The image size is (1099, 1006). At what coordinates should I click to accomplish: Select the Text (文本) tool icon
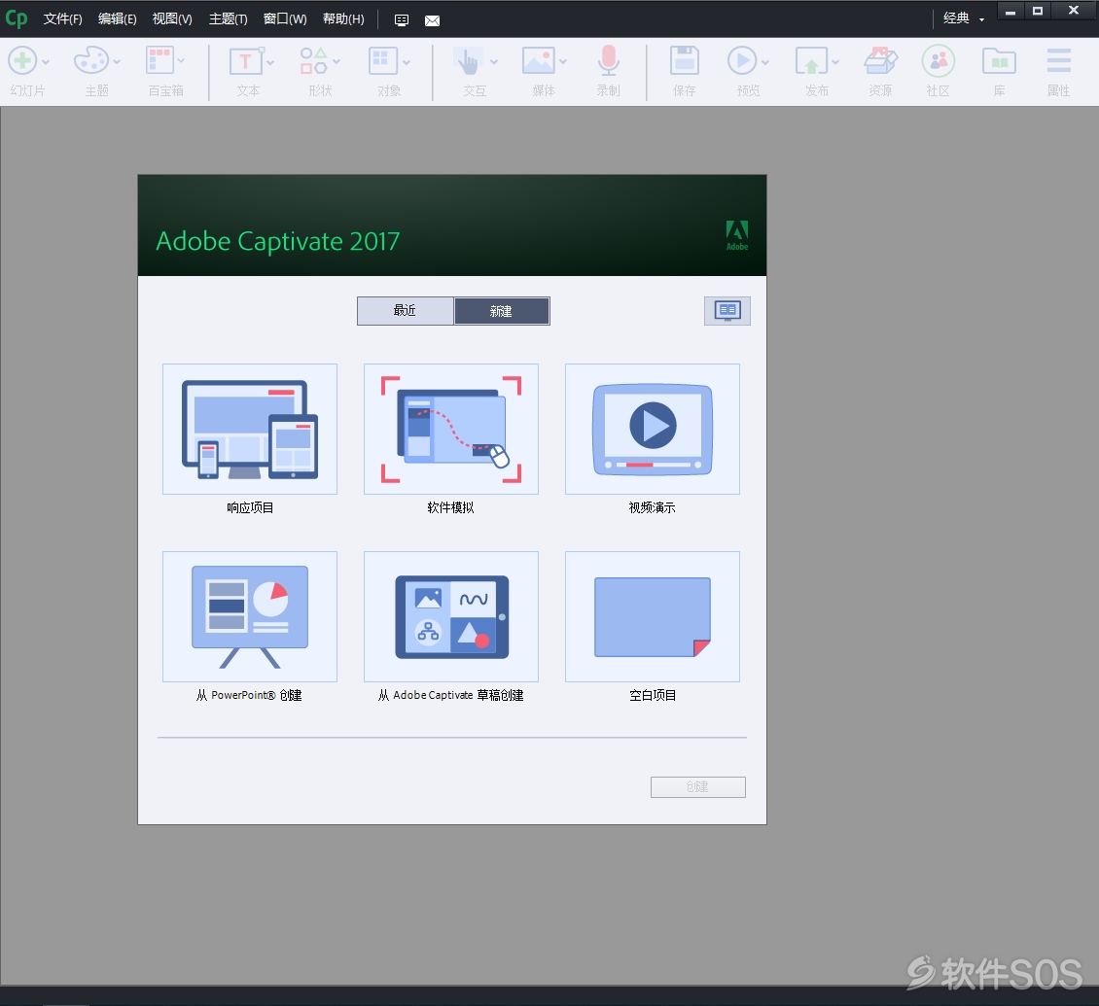tap(245, 61)
